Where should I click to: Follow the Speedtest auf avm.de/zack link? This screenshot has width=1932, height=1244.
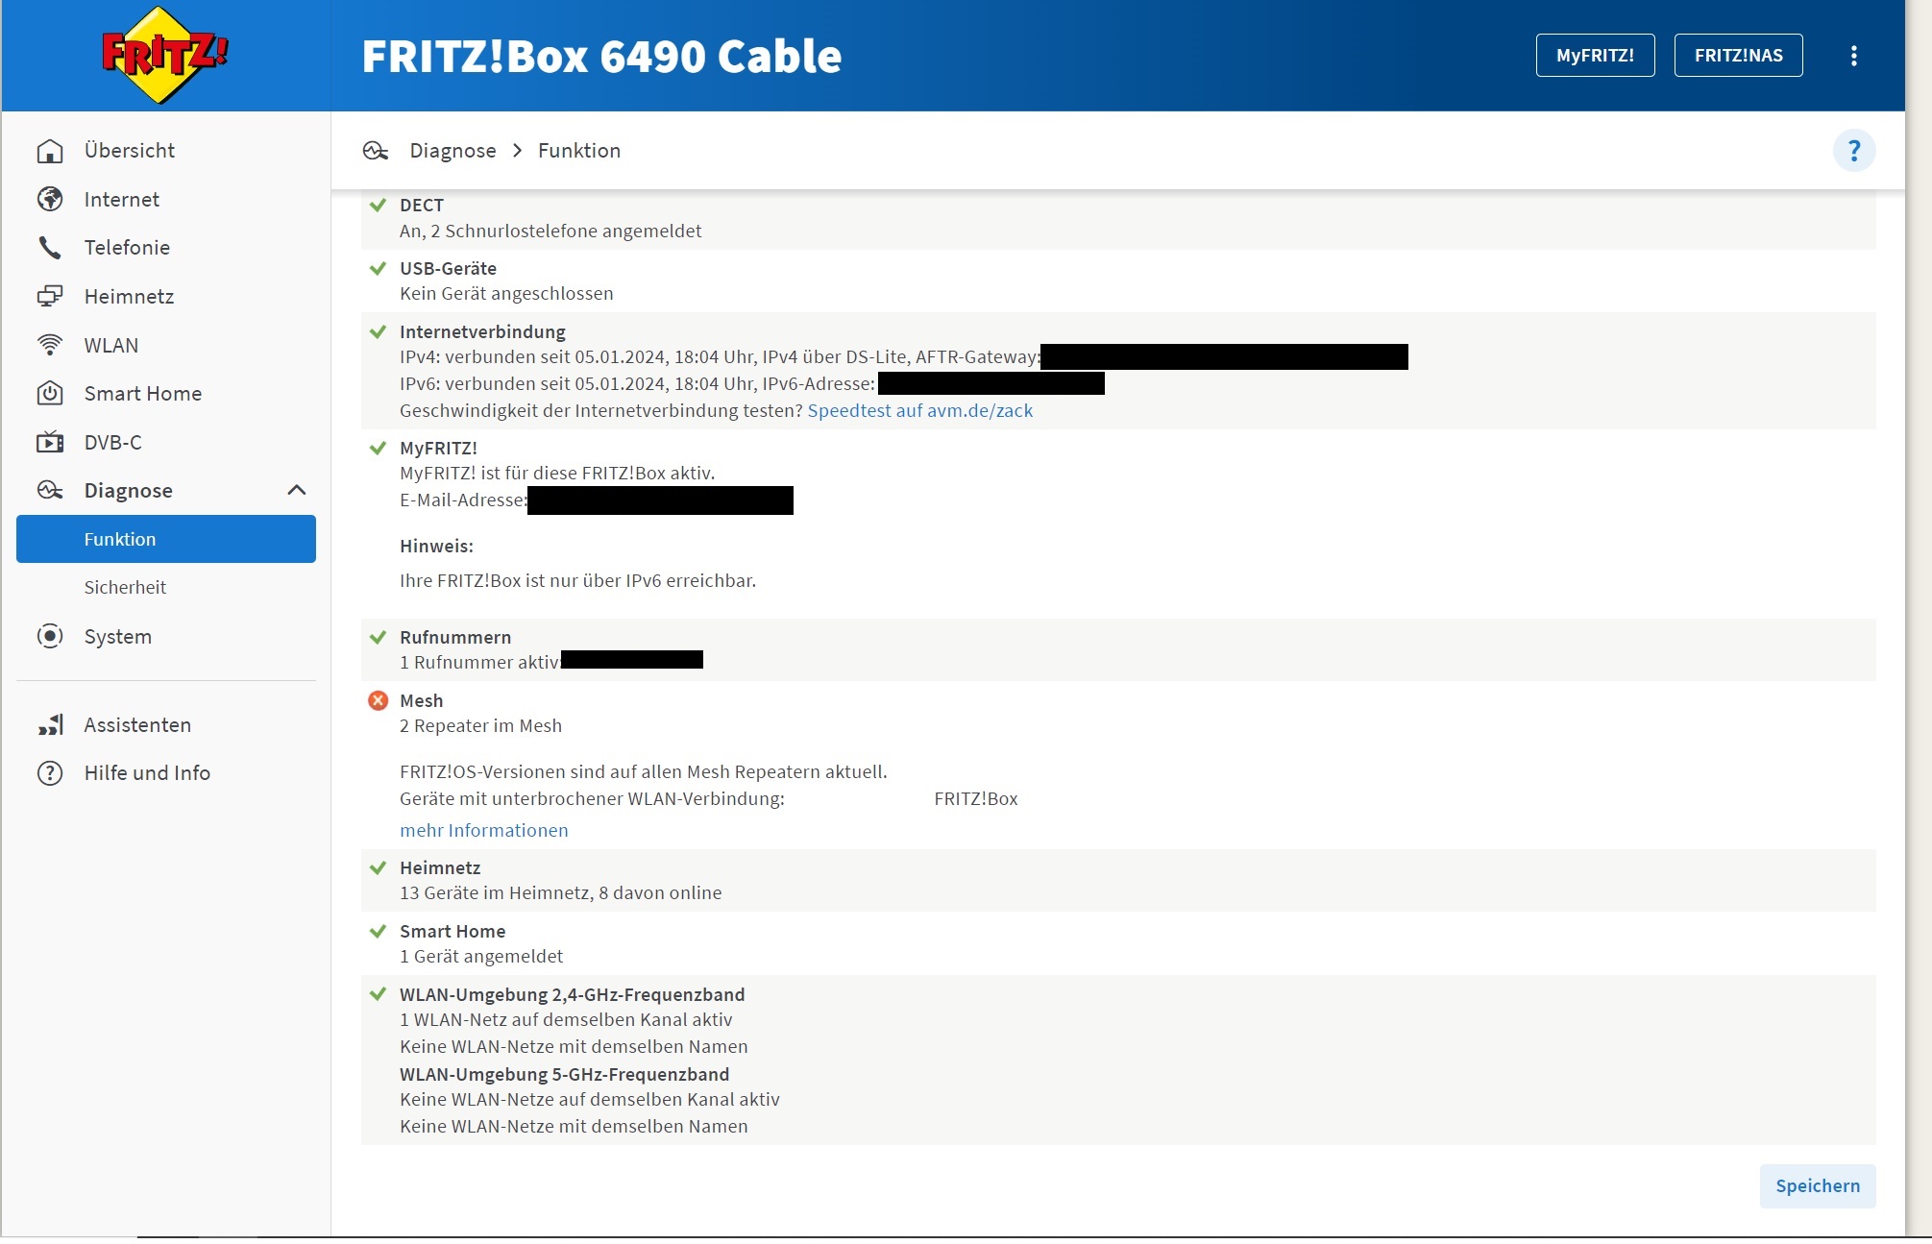pyautogui.click(x=919, y=411)
